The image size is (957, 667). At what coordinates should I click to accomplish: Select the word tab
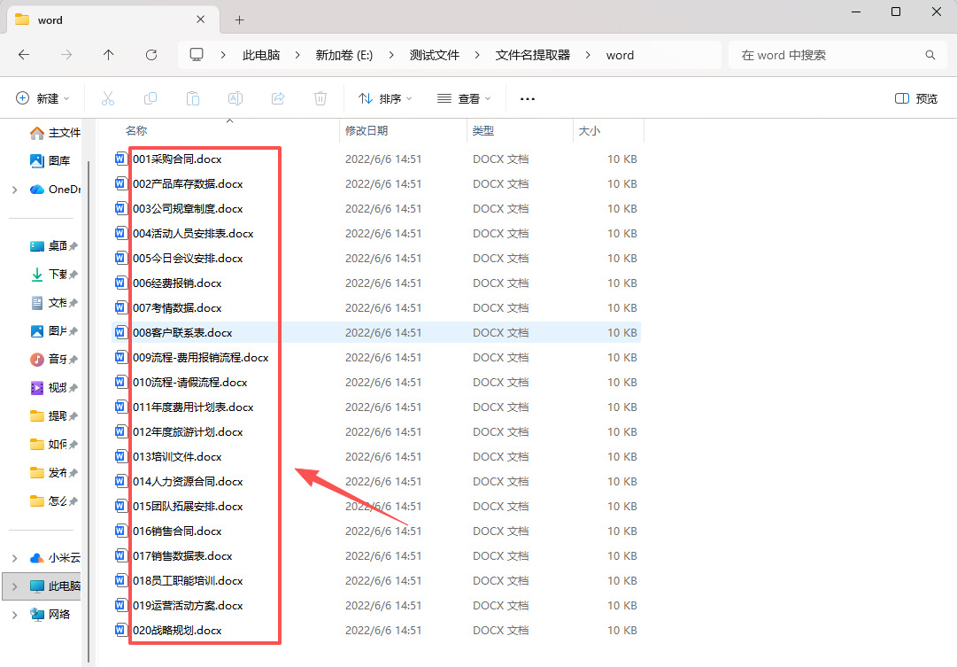(113, 19)
